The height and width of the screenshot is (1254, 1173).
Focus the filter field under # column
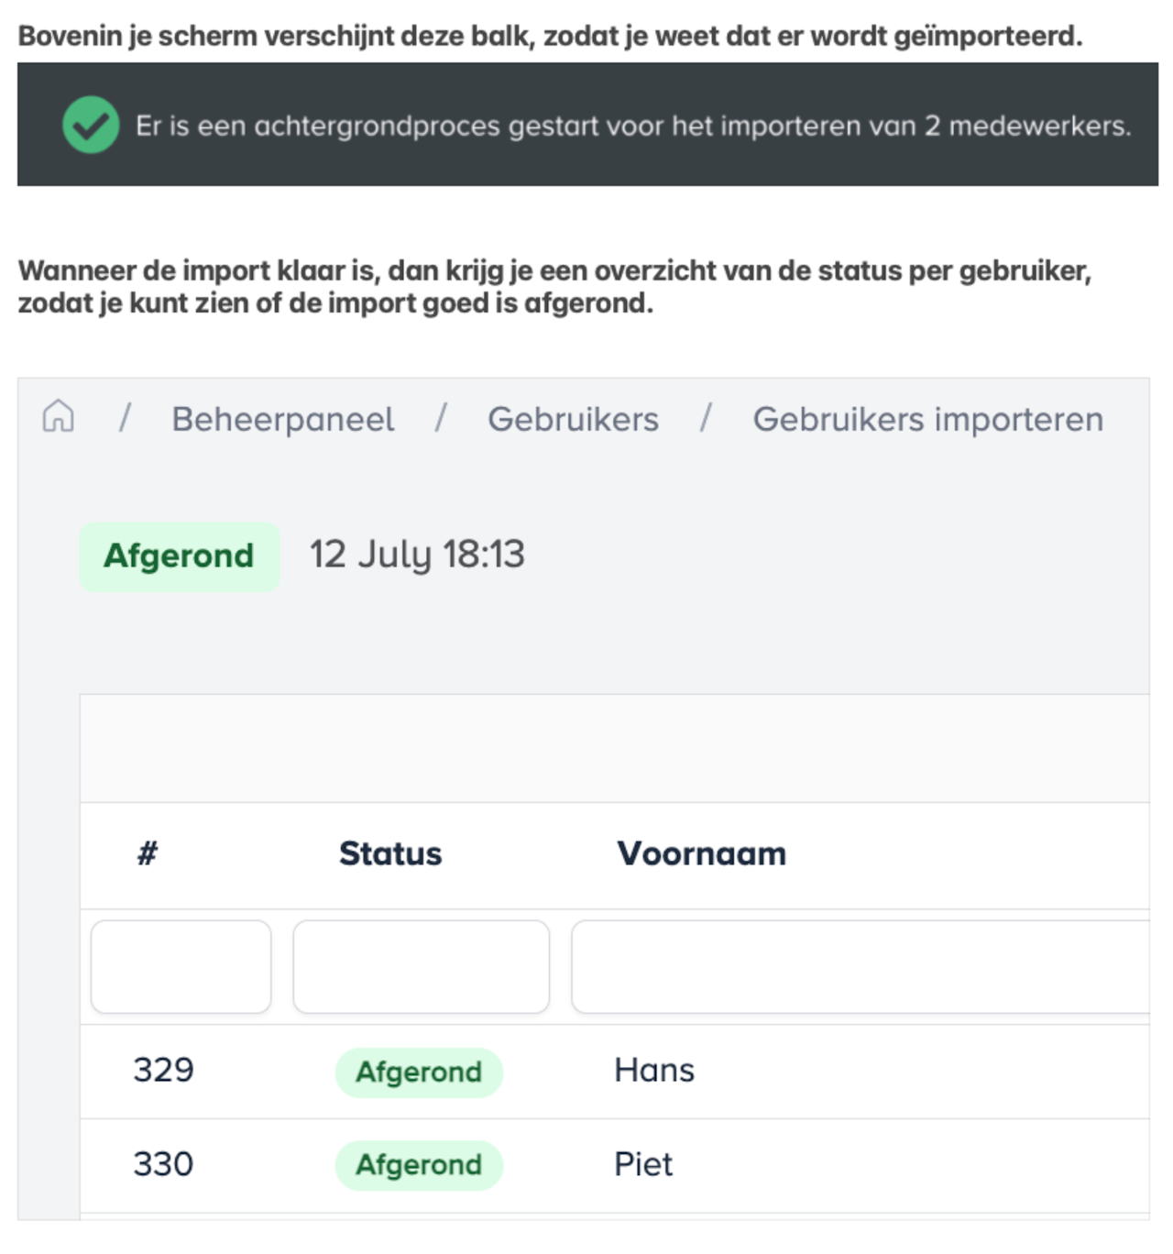181,967
